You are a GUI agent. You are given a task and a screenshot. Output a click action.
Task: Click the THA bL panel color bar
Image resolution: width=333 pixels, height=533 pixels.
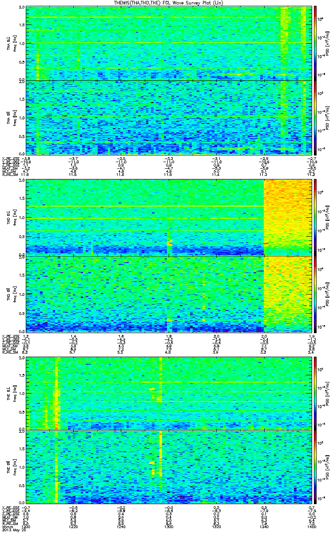315,44
